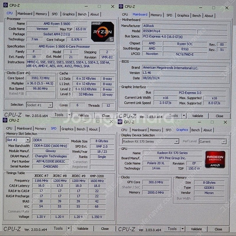The height and width of the screenshot is (236, 236).
Task: Click Polaris 20 XL code name field
Action: coord(156,163)
